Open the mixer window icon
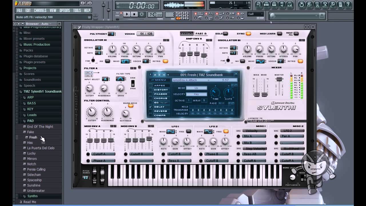This screenshot has height=206, width=366. click(x=289, y=5)
